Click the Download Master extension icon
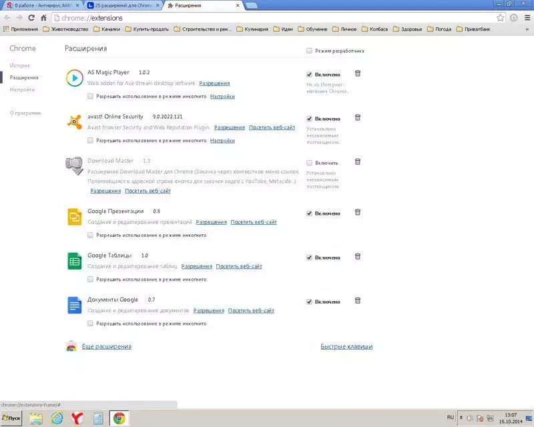 pos(75,166)
